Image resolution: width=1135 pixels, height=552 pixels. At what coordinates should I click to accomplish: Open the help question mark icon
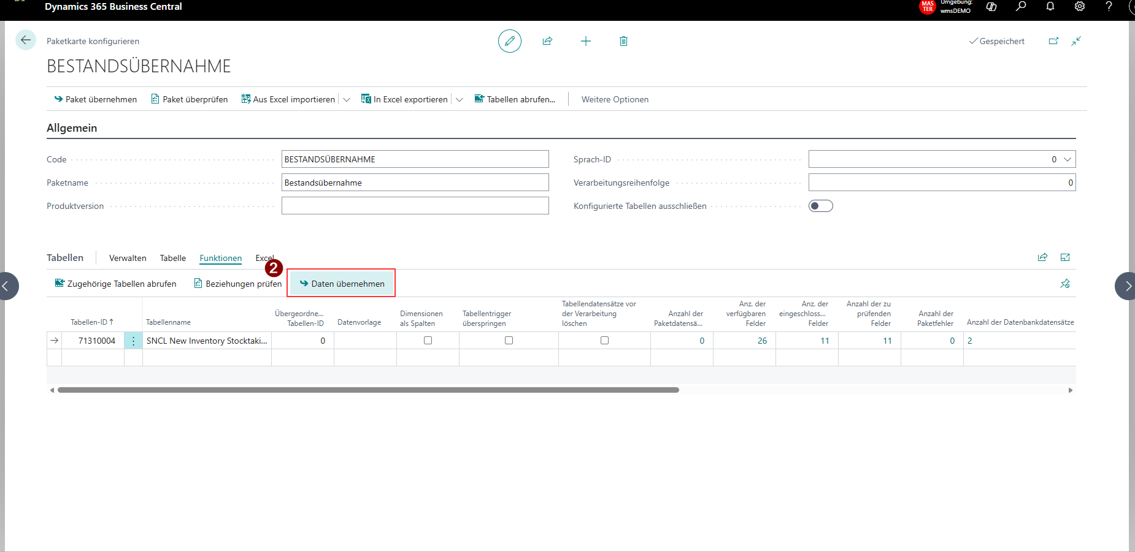coord(1109,7)
